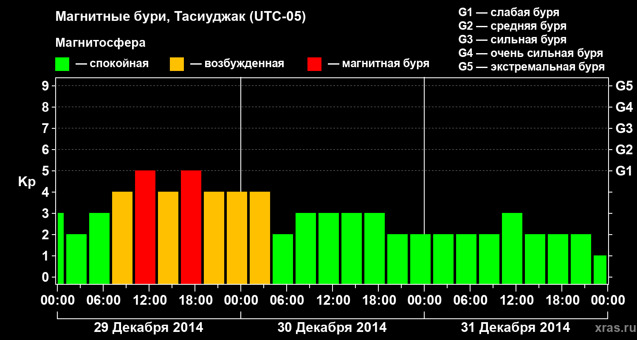This screenshot has height=340, width=637.
Task: Click the orange bar crossing midnight into 30 December
Action: [x=237, y=238]
